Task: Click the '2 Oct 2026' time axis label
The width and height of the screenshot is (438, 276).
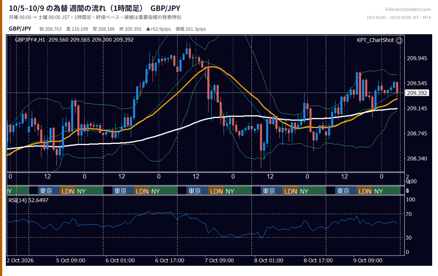Action: (20, 260)
